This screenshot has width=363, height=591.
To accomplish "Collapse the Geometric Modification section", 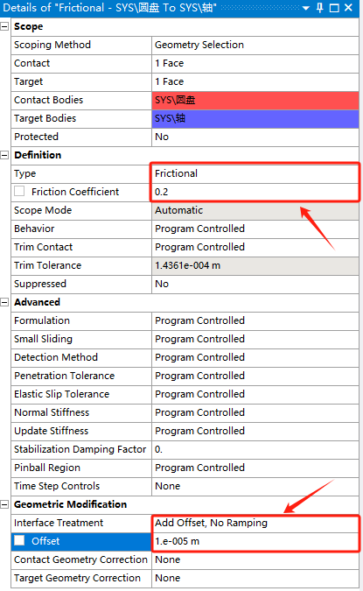I will pyautogui.click(x=4, y=504).
